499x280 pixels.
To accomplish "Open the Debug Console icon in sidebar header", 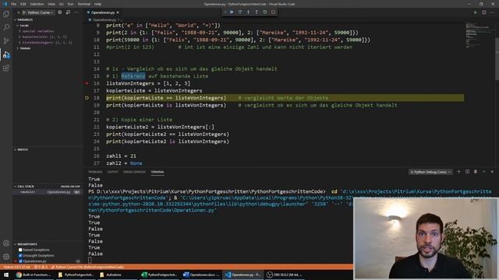I will tap(68, 12).
